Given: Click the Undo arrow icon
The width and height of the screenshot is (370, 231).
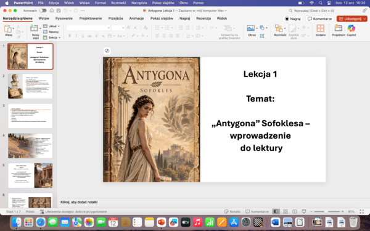Looking at the screenshot, I should click(x=65, y=10).
